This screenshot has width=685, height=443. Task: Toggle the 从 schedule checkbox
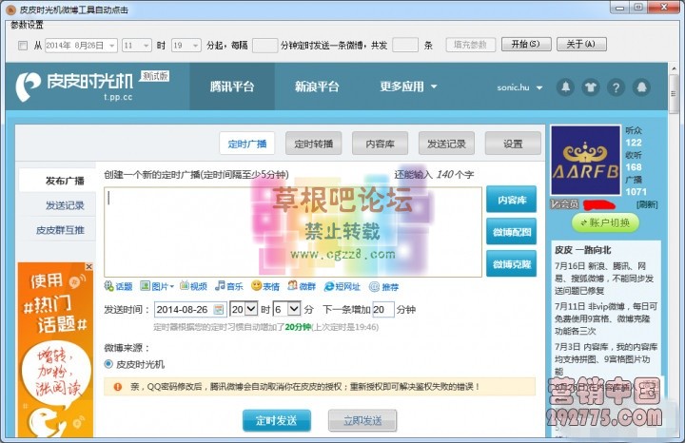(23, 45)
